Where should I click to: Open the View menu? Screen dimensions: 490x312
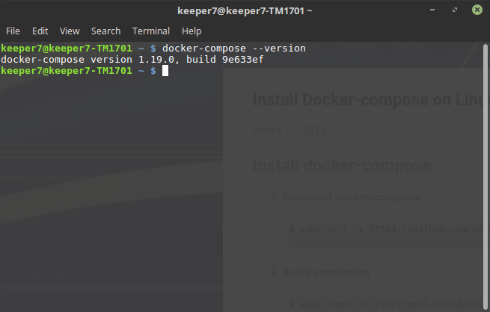[70, 31]
